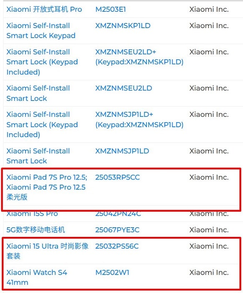Open Self-Install Smart Lock beside XMZNMSJP1LD
Screen dimensions: 243x293
(38, 156)
